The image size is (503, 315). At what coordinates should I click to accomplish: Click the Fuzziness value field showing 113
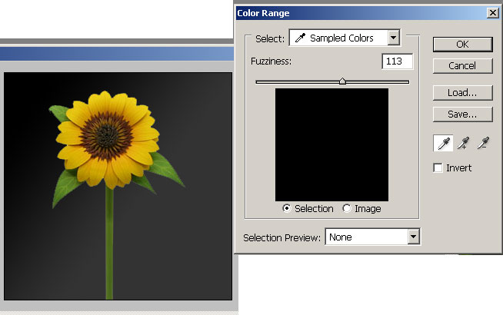[x=398, y=61]
